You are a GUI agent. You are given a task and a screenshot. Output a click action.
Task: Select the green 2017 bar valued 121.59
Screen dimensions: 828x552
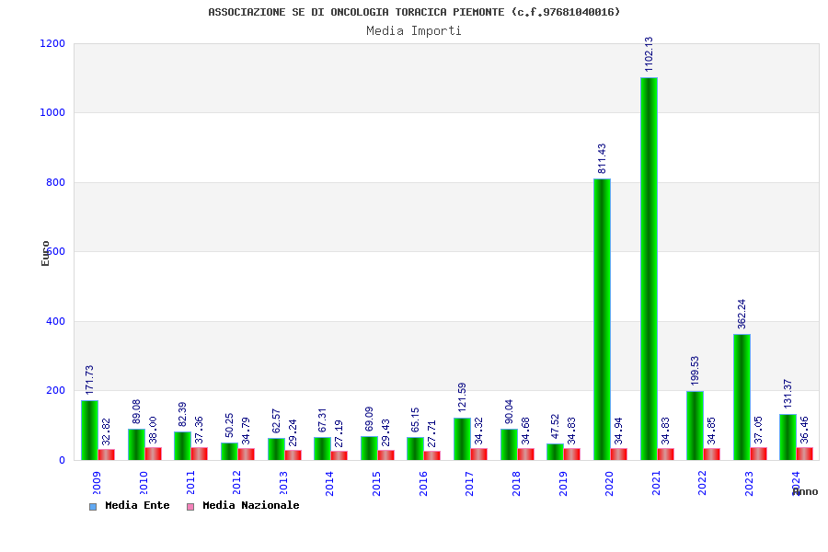pos(462,439)
